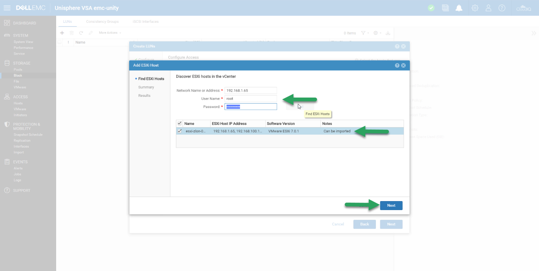Open help in Create LUNs dialog
Image resolution: width=539 pixels, height=271 pixels.
pos(397,46)
